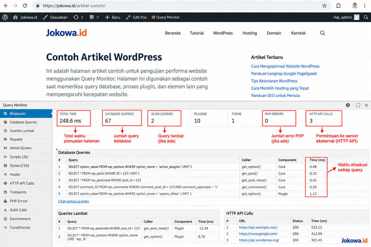Click Sesuaikan in the admin bar
Screen dimensions: 371x247
[55, 17]
